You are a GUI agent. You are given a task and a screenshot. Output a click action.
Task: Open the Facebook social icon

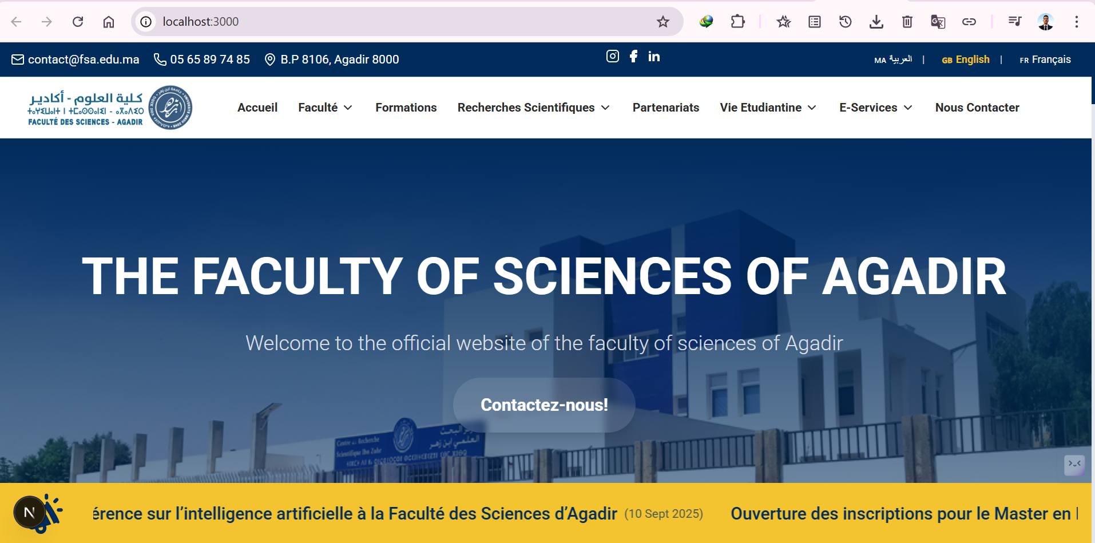[x=633, y=56]
